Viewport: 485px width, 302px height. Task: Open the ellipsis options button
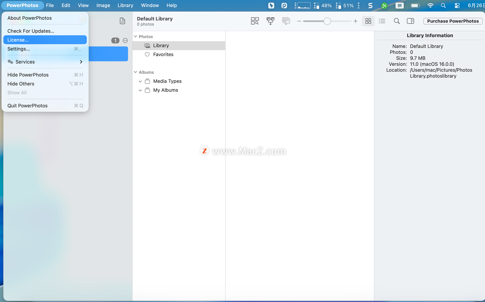pyautogui.click(x=125, y=40)
